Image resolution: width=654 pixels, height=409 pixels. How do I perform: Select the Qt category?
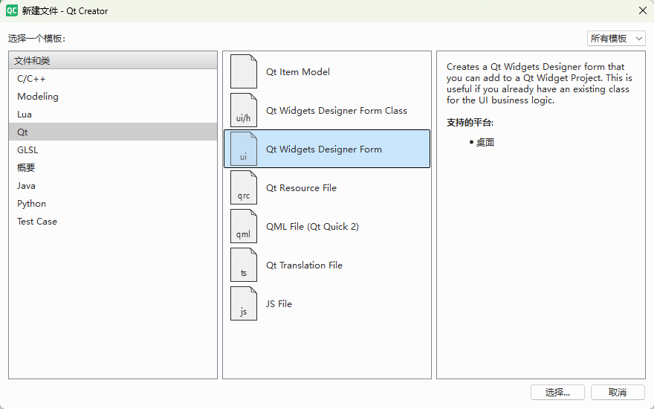(x=113, y=132)
